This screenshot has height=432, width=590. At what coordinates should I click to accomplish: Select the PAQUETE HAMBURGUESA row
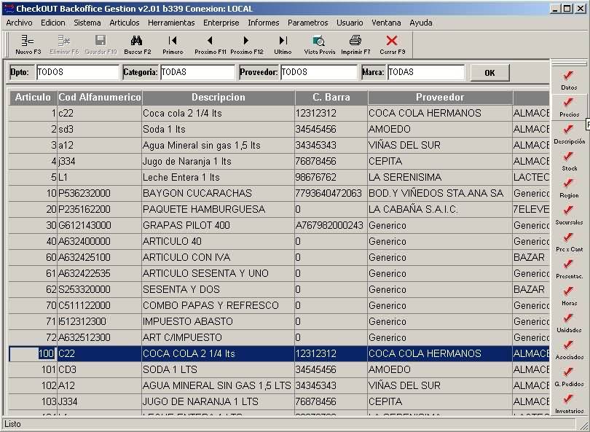coord(279,209)
